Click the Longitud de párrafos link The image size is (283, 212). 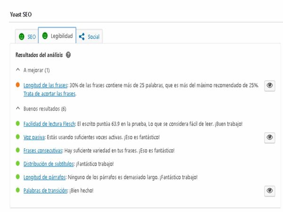44,177
